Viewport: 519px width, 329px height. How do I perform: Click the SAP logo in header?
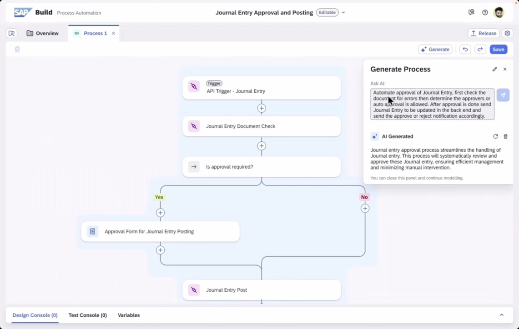coord(23,13)
